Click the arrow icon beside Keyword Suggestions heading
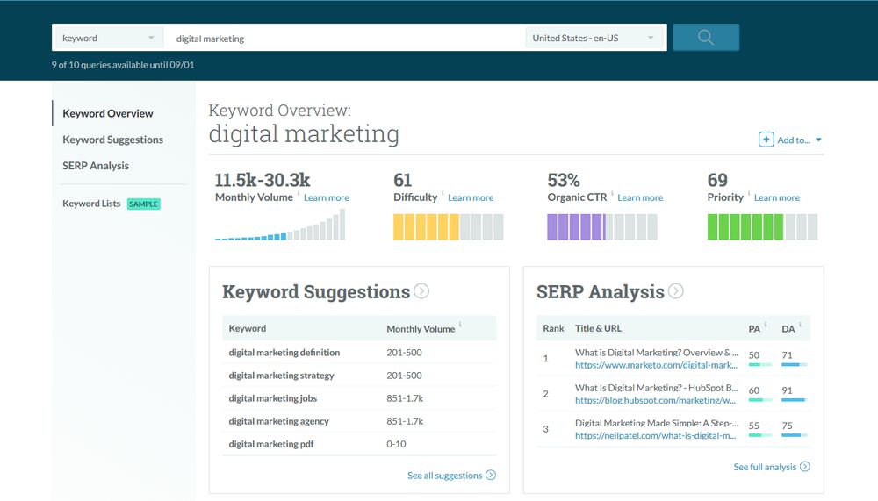The width and height of the screenshot is (878, 501). (421, 291)
